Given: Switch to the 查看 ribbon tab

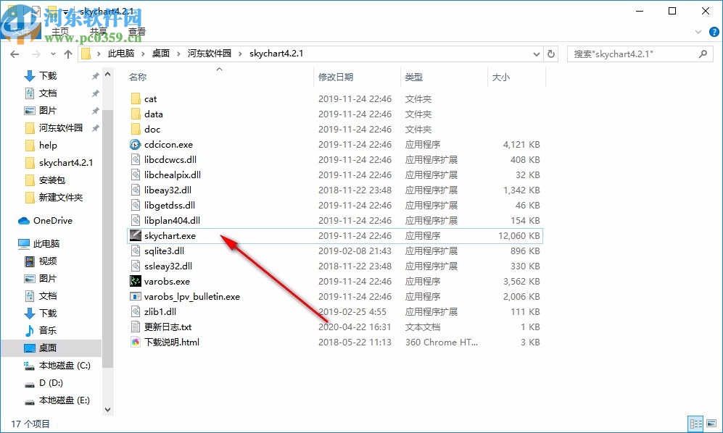Looking at the screenshot, I should 137,30.
